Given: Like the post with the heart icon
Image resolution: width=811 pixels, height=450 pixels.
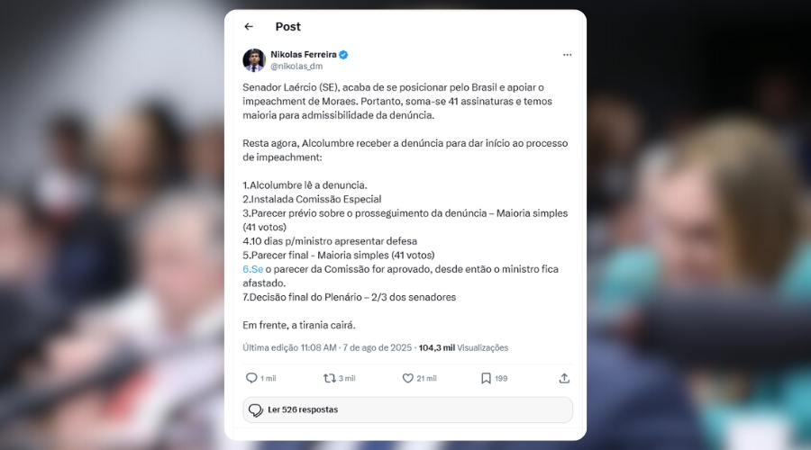Looking at the screenshot, I should coord(407,378).
